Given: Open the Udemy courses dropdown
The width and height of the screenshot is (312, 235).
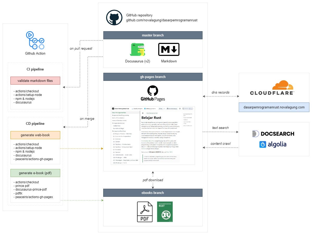Looking at the screenshot, I should (x=150, y=108).
